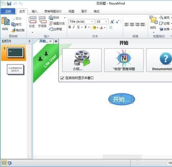Click the Paste (粘贴) clipboard icon
Viewport: 172px width, 167px height.
pos(5,21)
